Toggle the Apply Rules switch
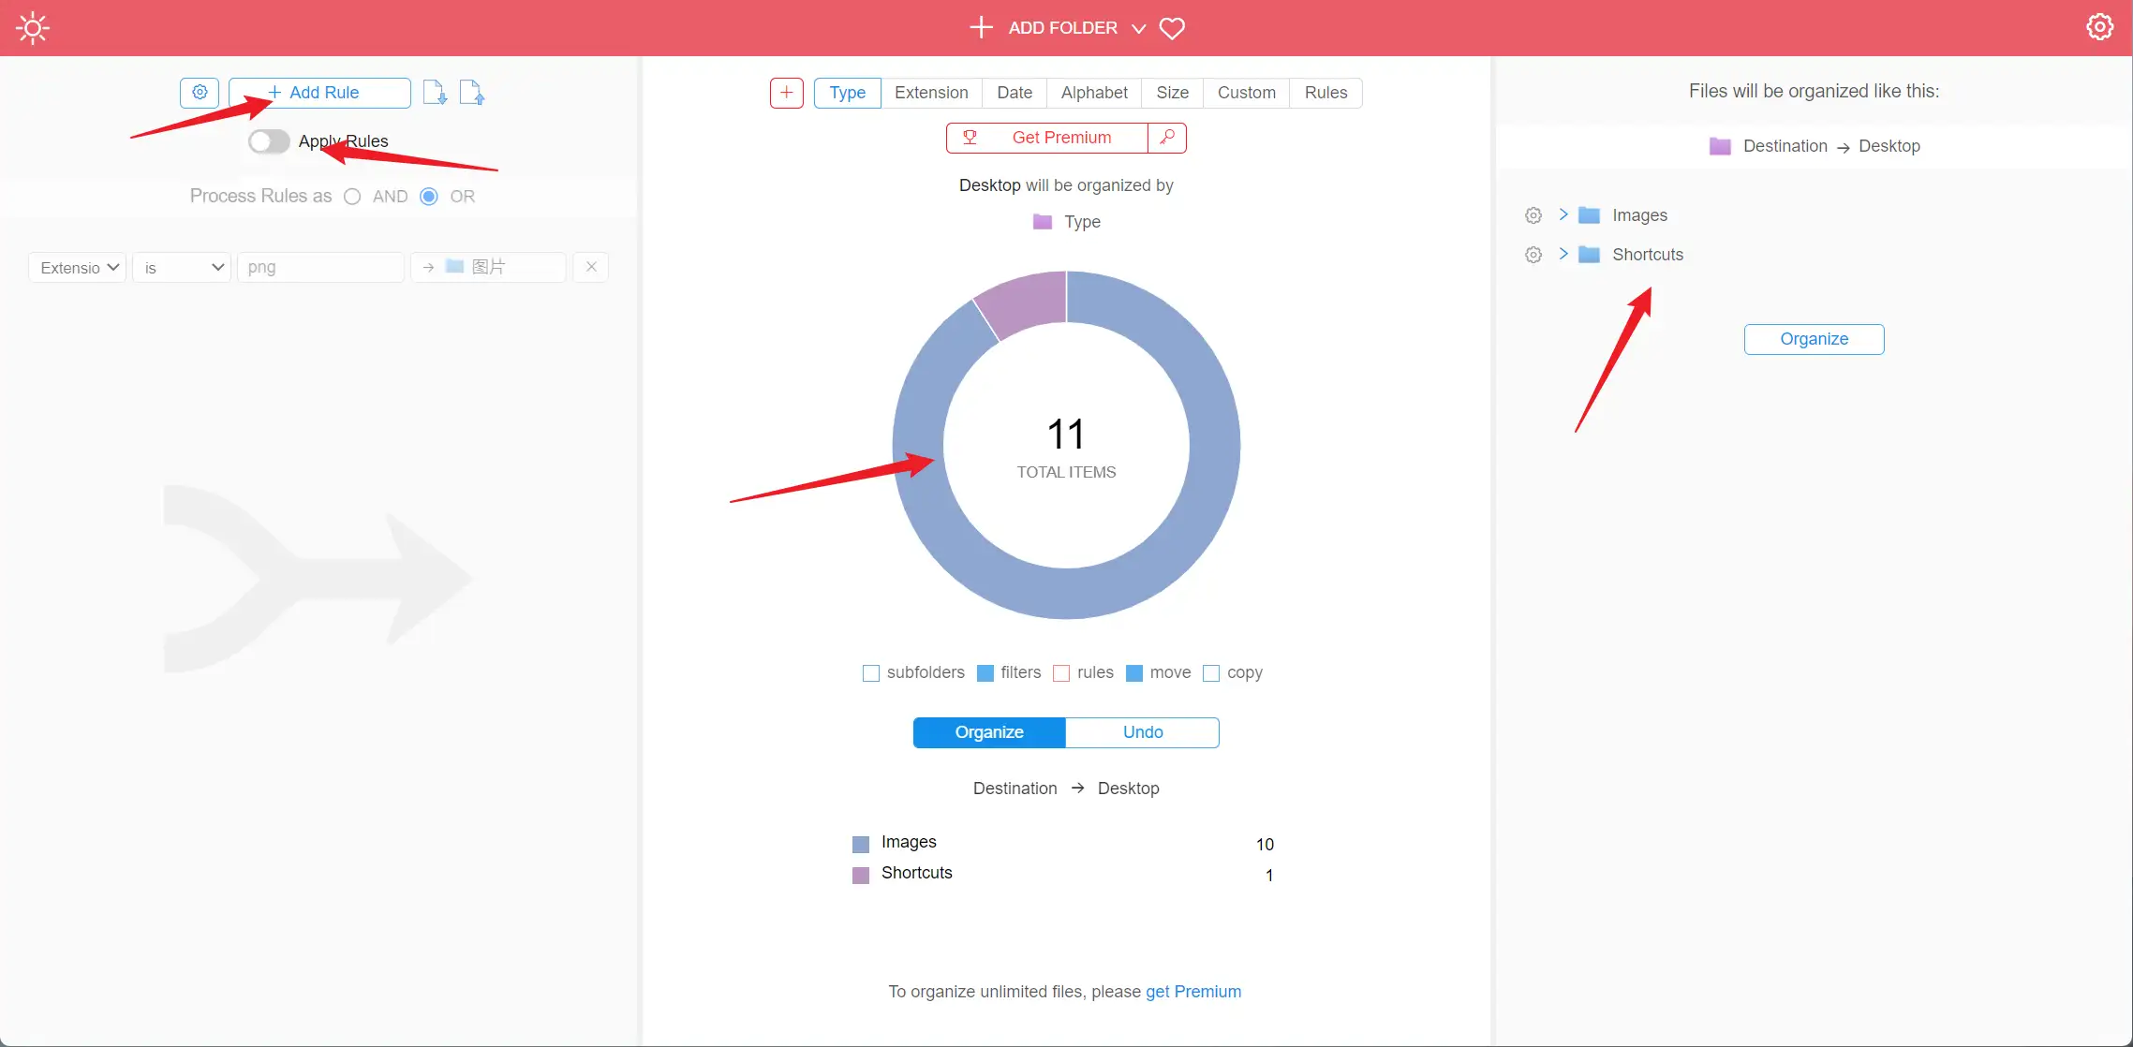 269,141
